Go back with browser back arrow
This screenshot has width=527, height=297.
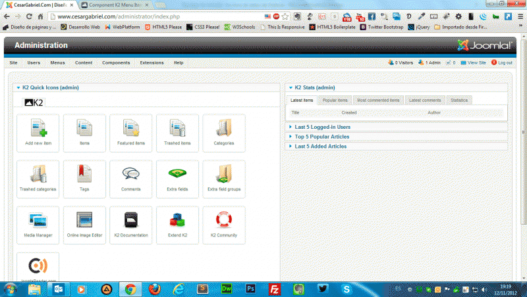[7, 16]
